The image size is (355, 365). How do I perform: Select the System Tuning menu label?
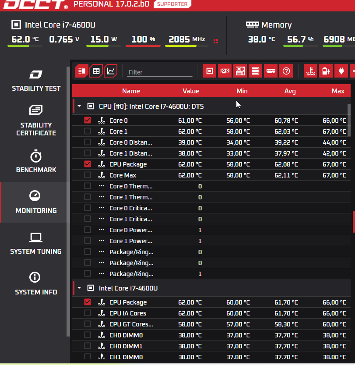(x=36, y=252)
